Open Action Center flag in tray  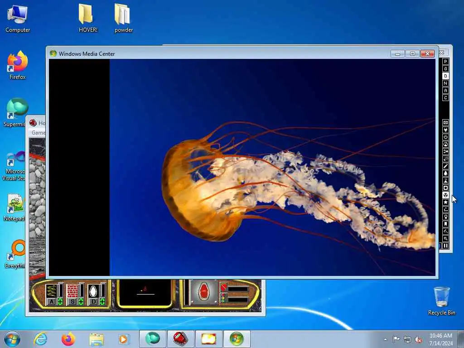(396, 339)
